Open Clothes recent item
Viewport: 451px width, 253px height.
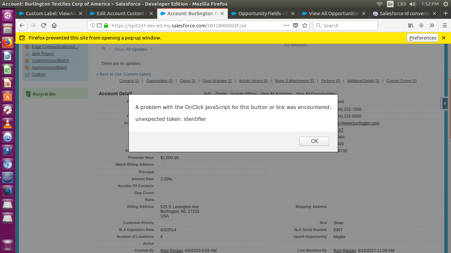[39, 74]
